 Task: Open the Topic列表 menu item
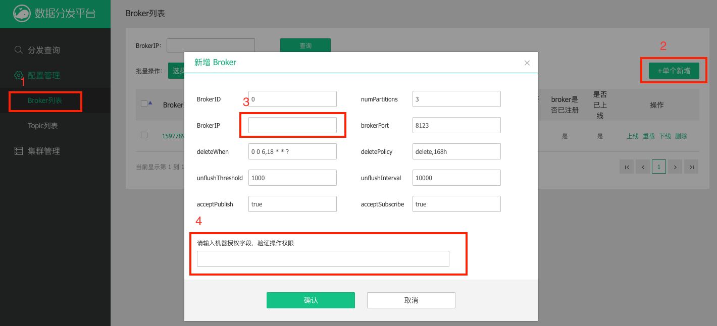(43, 126)
